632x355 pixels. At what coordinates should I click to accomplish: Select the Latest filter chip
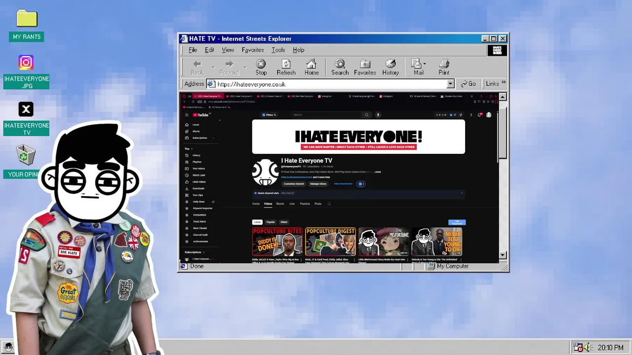point(257,222)
